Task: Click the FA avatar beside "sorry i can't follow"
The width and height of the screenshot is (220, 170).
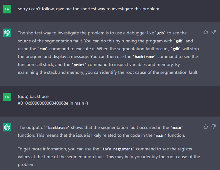Action: (x=7, y=9)
